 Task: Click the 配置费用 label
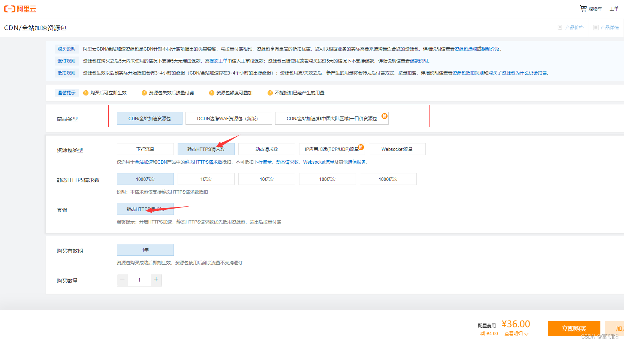click(x=487, y=326)
